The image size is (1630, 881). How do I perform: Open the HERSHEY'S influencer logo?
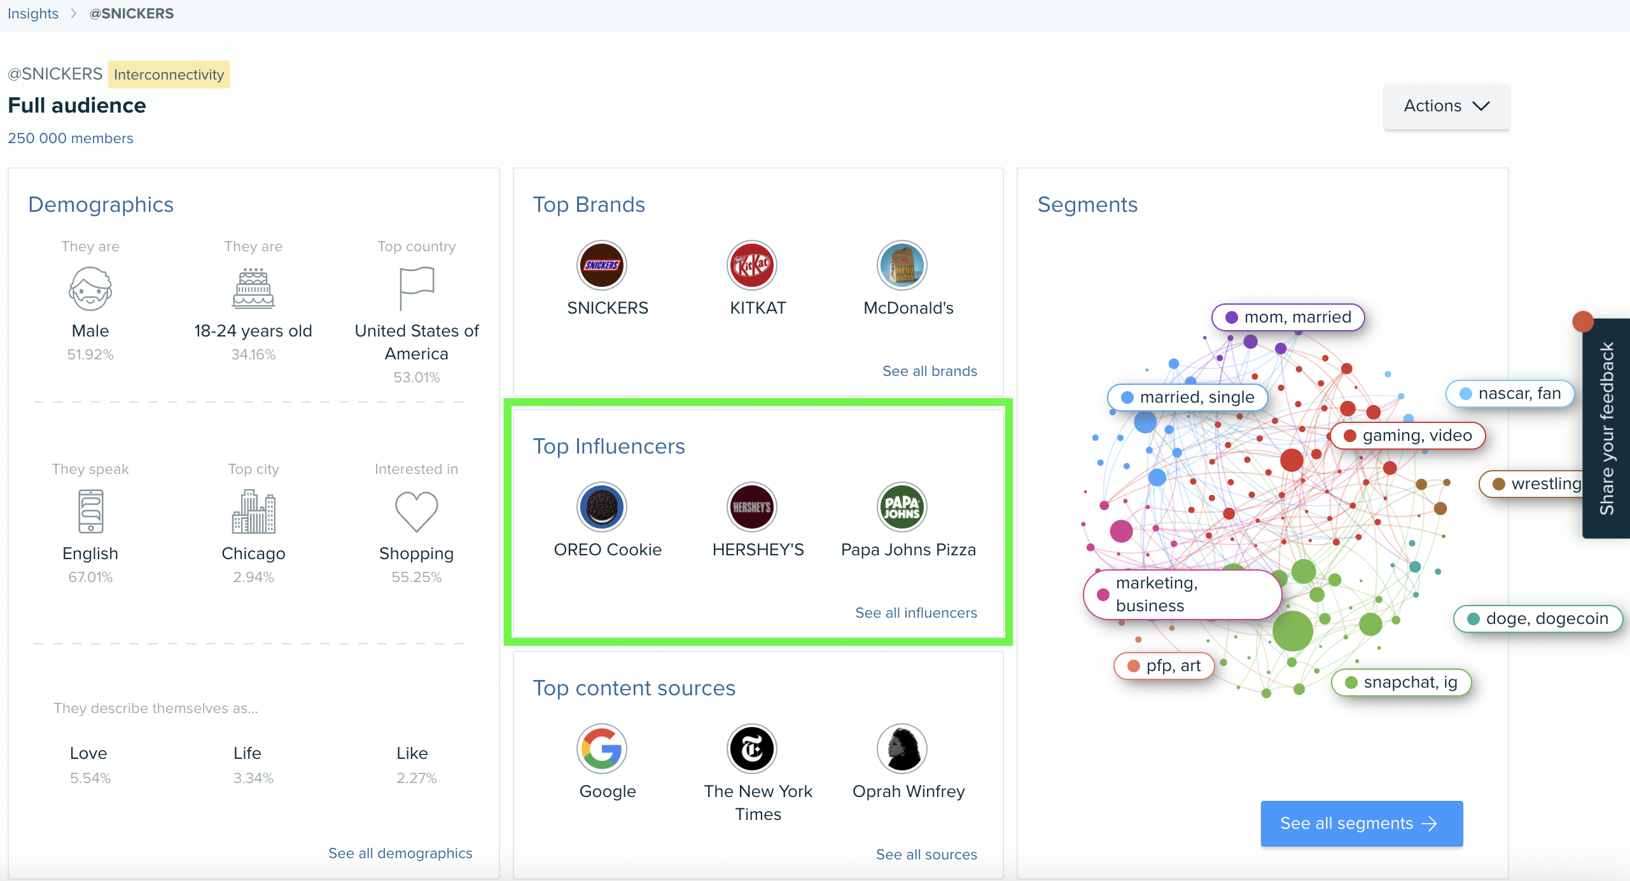pos(751,507)
